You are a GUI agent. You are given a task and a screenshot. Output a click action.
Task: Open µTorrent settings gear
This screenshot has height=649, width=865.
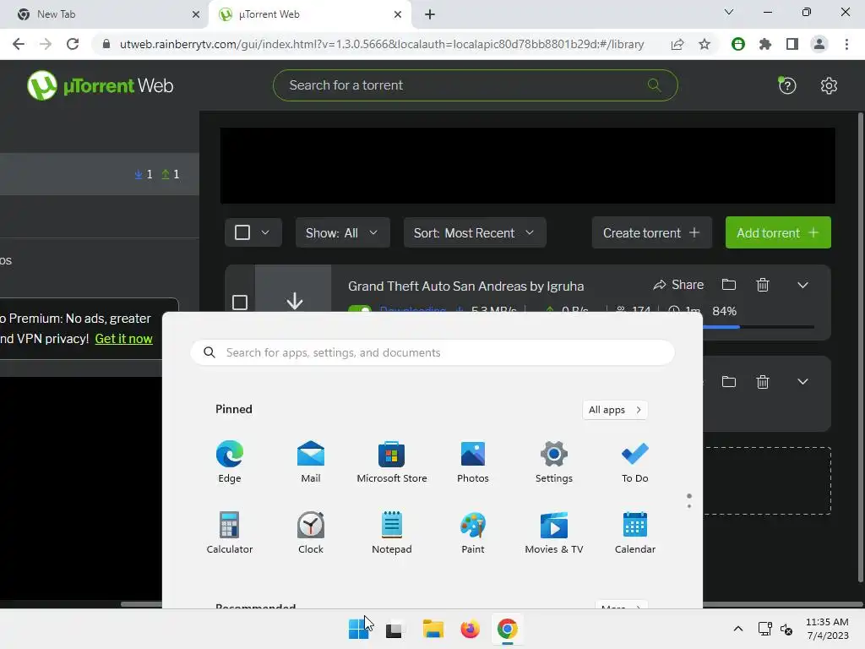click(829, 85)
